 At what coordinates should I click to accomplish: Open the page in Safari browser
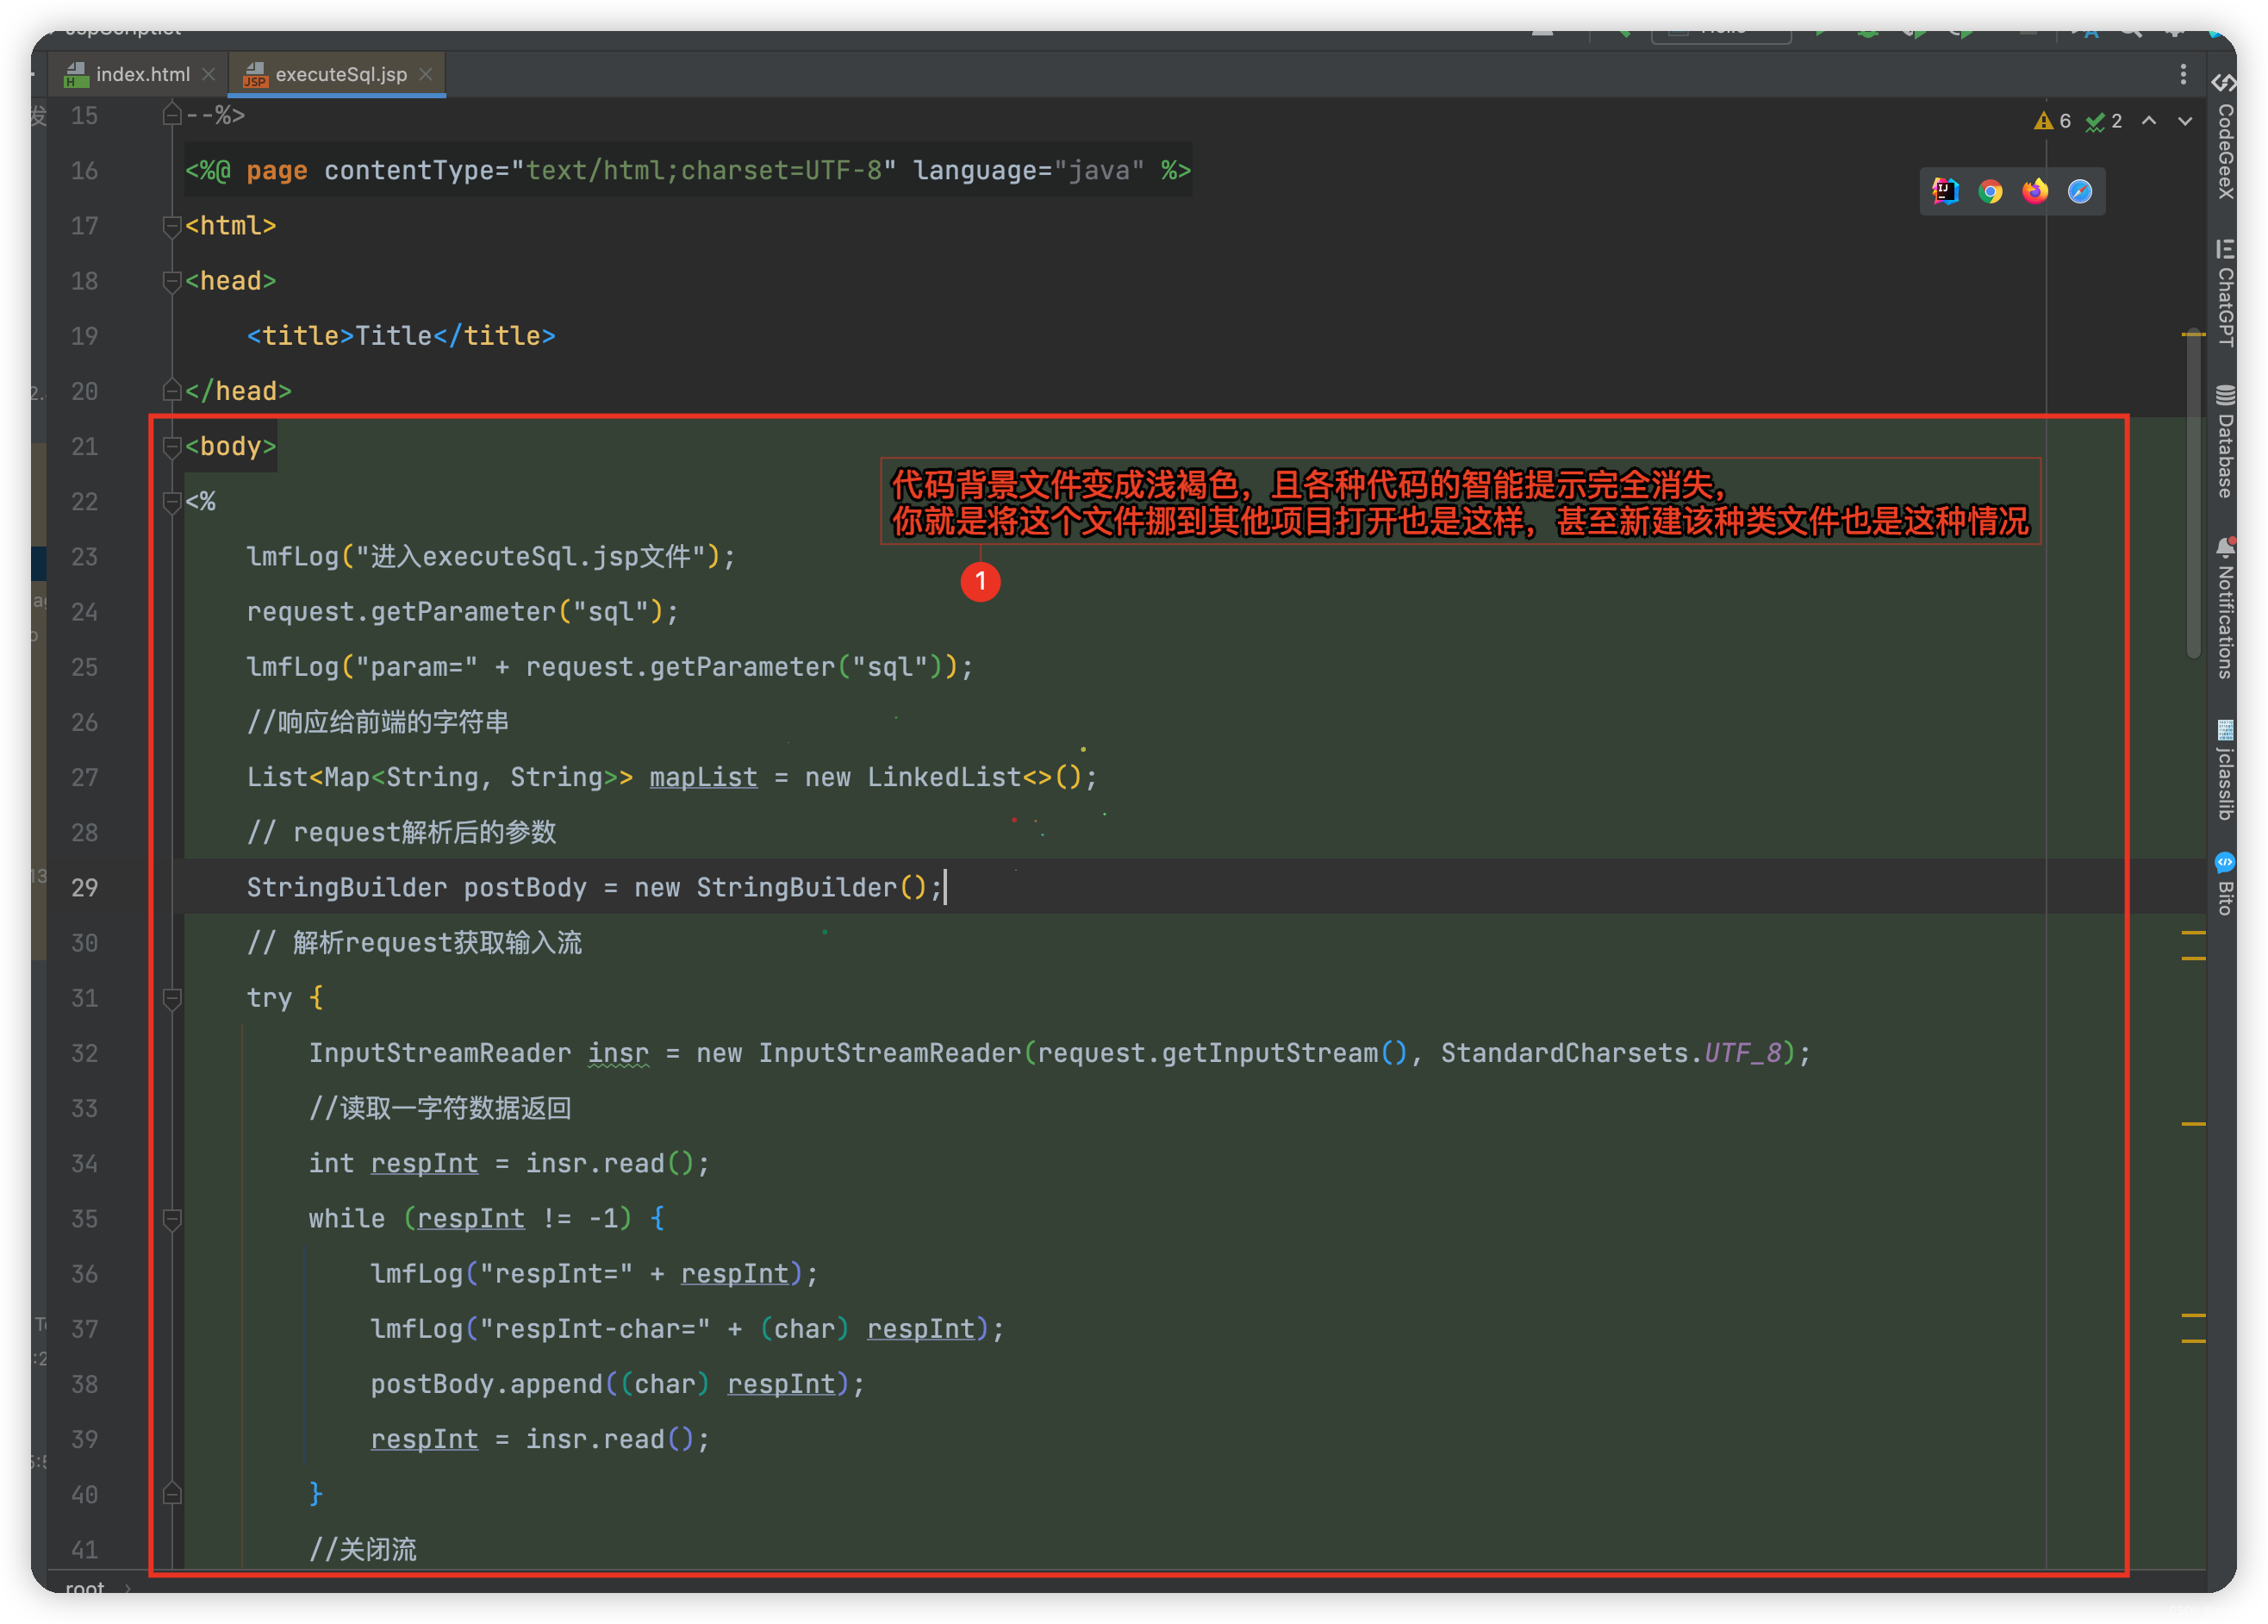coord(2079,191)
